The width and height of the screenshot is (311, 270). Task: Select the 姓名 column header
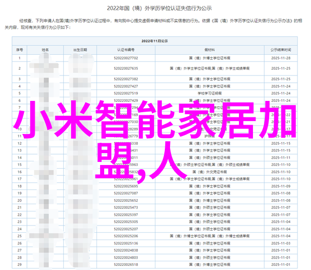click(x=46, y=50)
